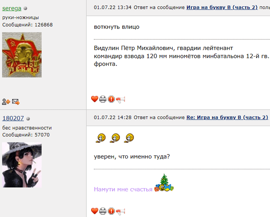Click megaphone icon under 180207's post
Viewport: 270px width, 217px height.
[120, 212]
